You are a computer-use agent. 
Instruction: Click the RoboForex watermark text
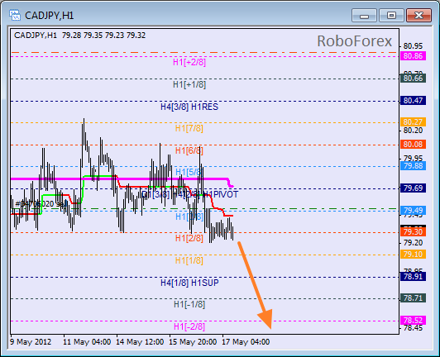355,41
